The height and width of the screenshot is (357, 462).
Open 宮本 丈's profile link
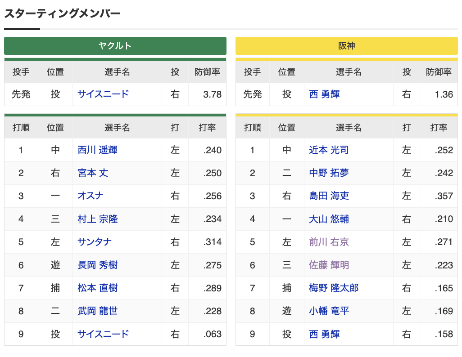point(92,173)
